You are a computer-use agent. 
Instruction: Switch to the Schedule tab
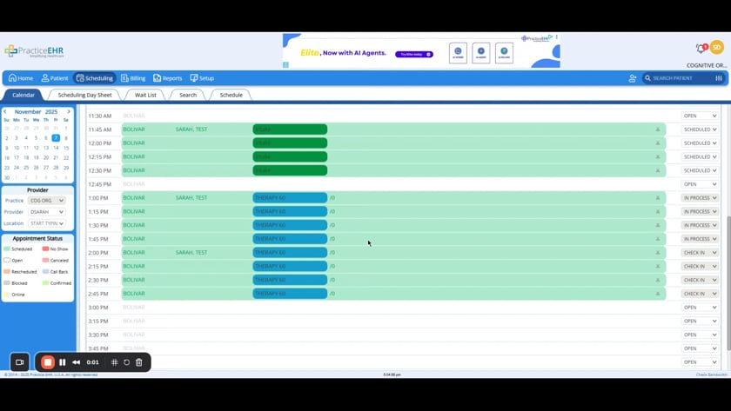pos(231,95)
